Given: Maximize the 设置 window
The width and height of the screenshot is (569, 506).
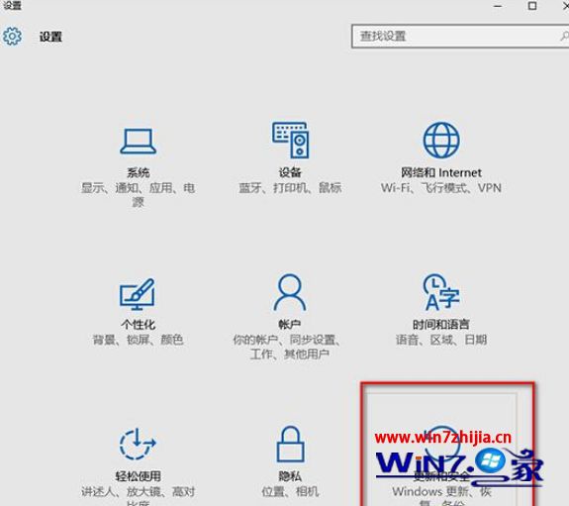Looking at the screenshot, I should point(532,6).
